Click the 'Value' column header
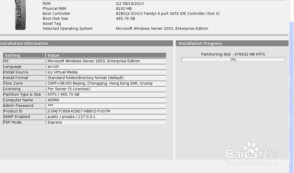 click(x=106, y=55)
